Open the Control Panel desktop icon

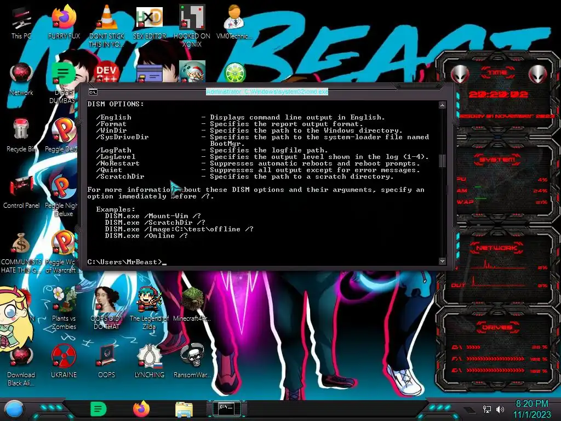click(21, 191)
